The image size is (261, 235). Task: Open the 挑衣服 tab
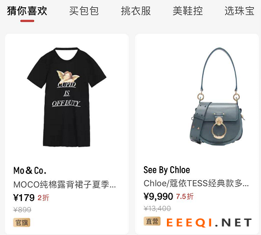(x=136, y=11)
